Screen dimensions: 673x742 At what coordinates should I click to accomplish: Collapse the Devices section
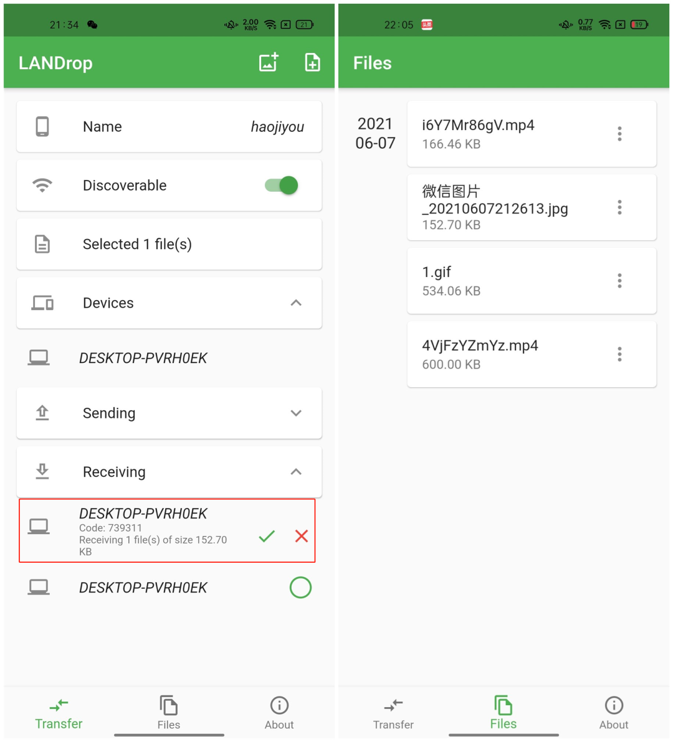[x=296, y=303]
